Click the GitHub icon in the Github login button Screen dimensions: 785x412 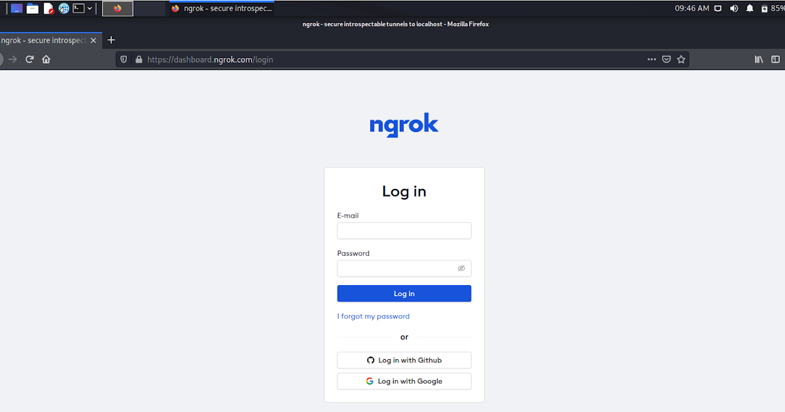pos(371,360)
